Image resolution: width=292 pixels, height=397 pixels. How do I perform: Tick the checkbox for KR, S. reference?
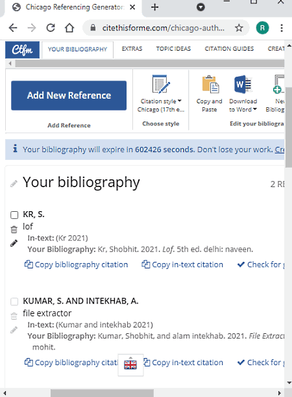14,215
